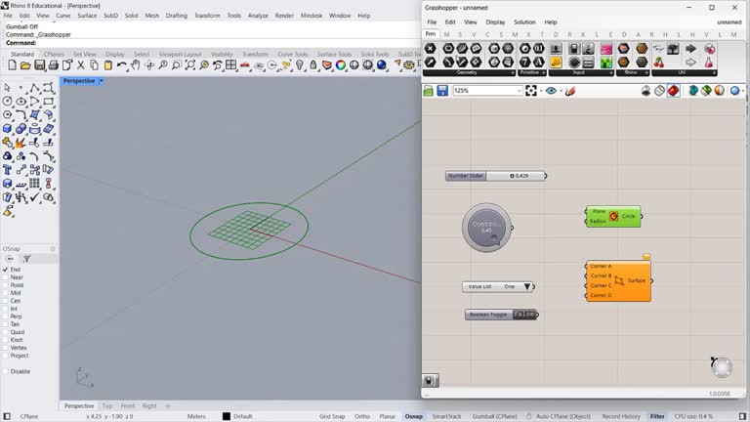Click the Grasshopper preview eye icon

[x=552, y=91]
